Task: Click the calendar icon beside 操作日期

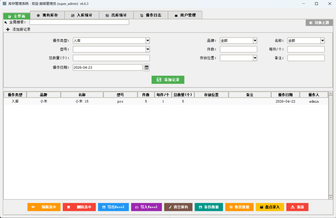Action: click(147, 67)
